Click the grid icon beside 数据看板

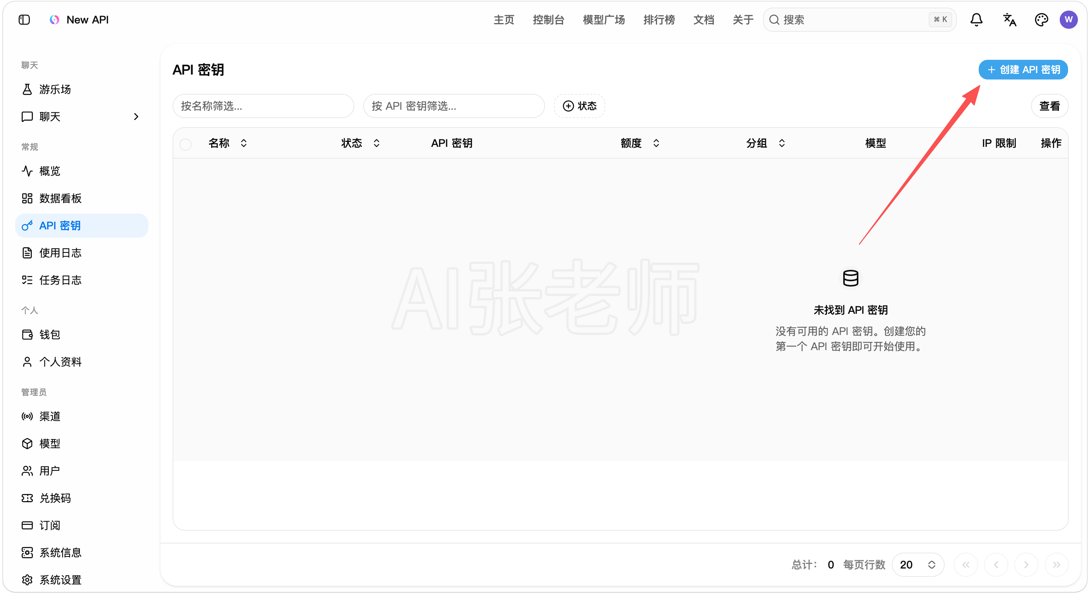[27, 198]
